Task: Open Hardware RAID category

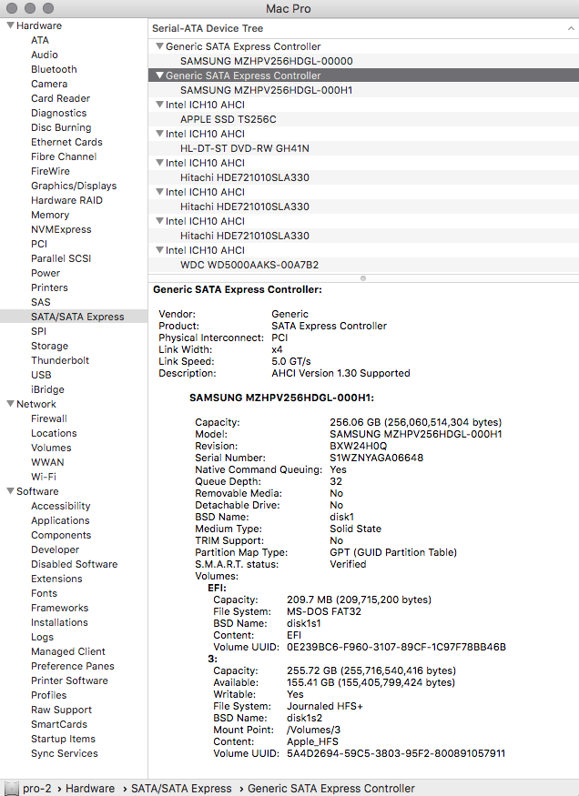Action: (66, 200)
